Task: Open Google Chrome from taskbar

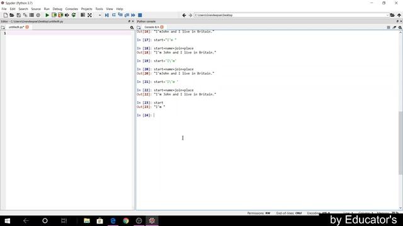Action: 126,220
